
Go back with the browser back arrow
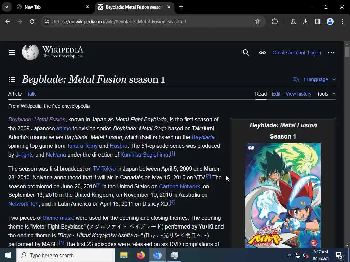[x=8, y=21]
